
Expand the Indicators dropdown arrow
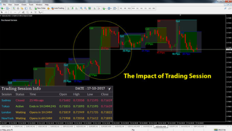106,9
